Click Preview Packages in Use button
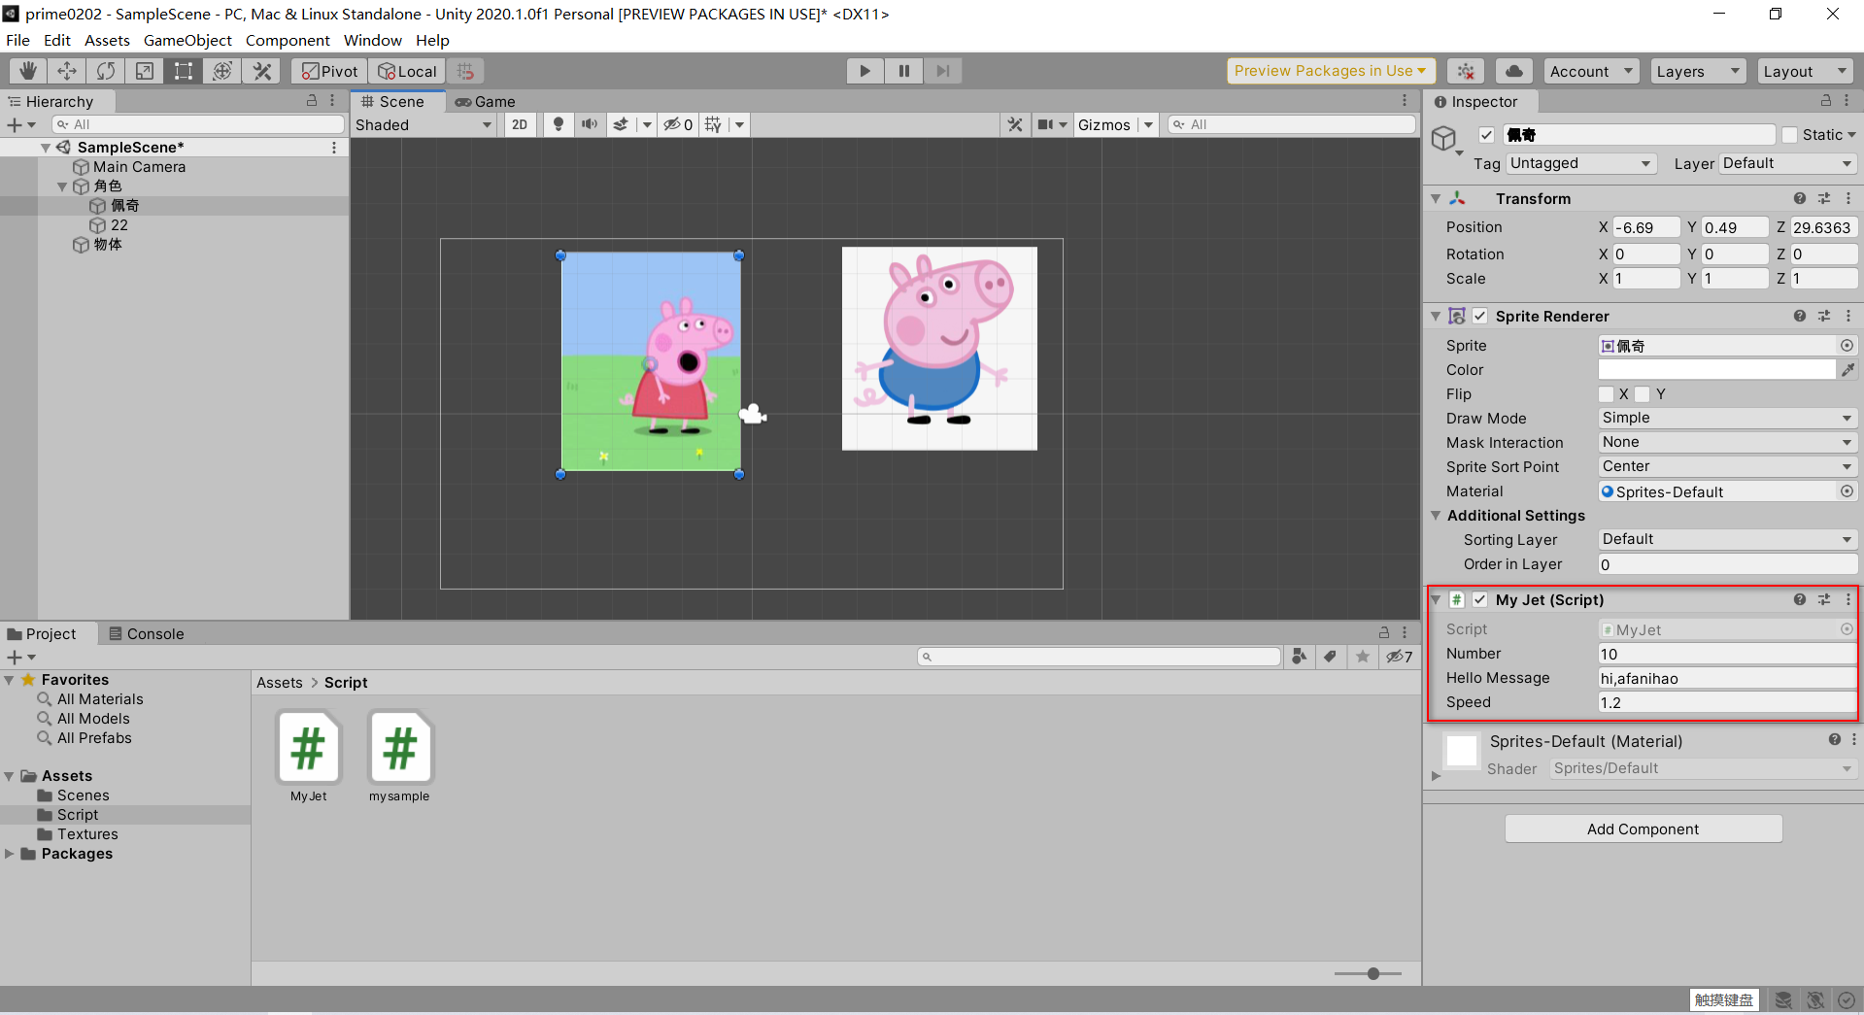 (1330, 71)
